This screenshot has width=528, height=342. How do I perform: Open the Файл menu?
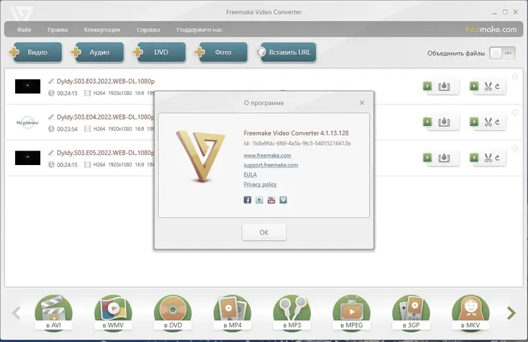click(x=24, y=30)
